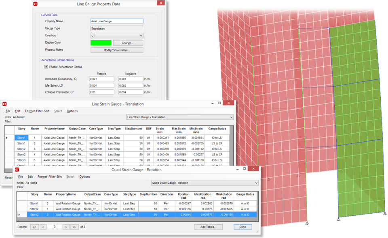This screenshot has width=388, height=238.
Task: Open Options menu in Quad Strain Gauge window
Action: tap(84, 176)
